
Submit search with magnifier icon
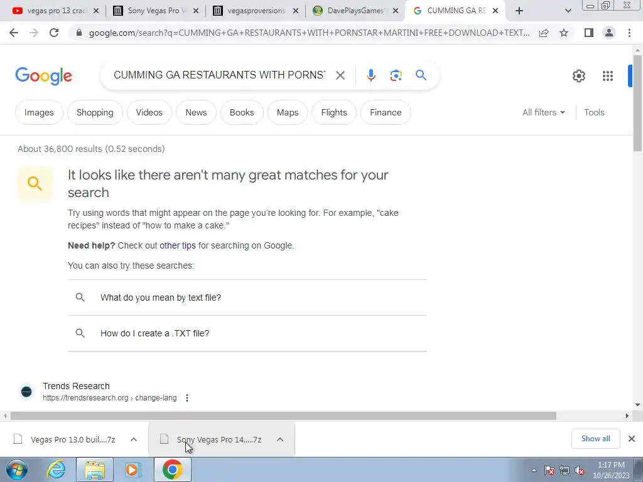click(421, 75)
